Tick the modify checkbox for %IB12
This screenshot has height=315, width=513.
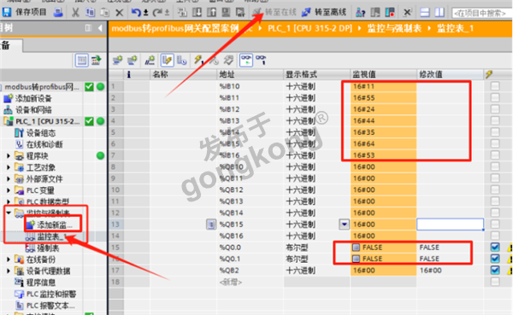(x=495, y=108)
